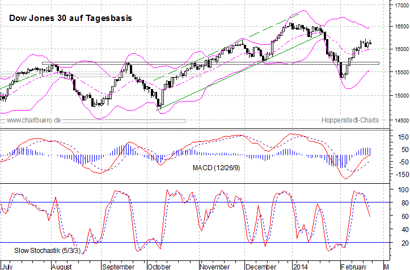Click the 80 stochastic axis label
Screen dimensions: 410x270
(405, 202)
